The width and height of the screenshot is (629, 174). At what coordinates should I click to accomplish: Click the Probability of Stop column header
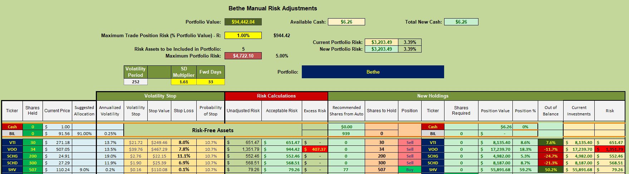point(211,111)
